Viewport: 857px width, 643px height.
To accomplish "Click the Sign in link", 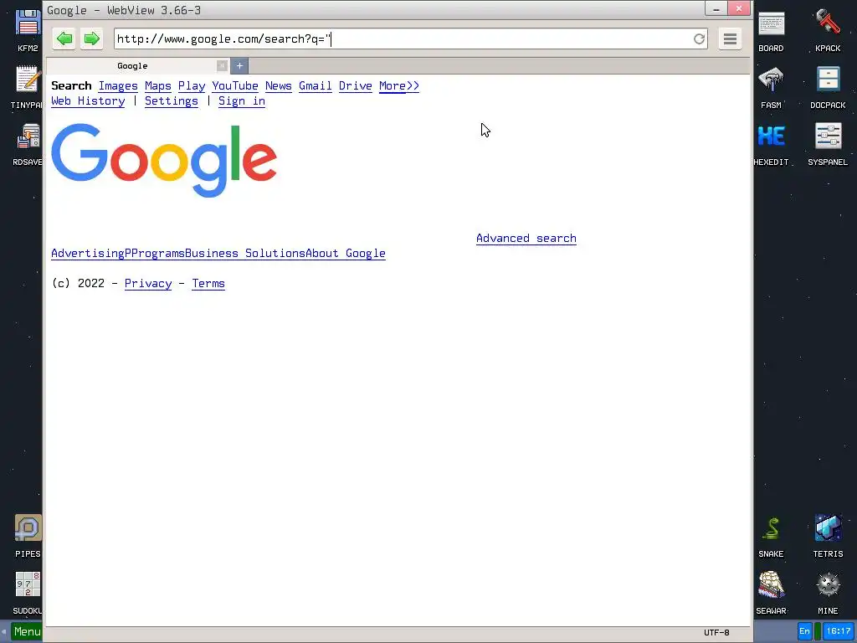I will click(242, 101).
